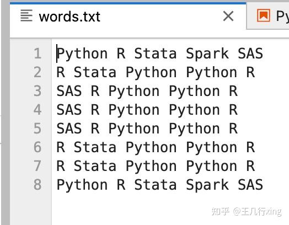Click the orange notebook bookmark icon
Screen dimensions: 289x225
pos(264,15)
